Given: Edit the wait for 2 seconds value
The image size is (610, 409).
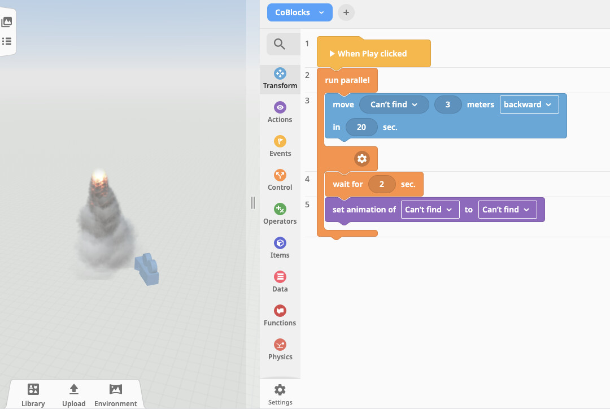Looking at the screenshot, I should pos(382,184).
